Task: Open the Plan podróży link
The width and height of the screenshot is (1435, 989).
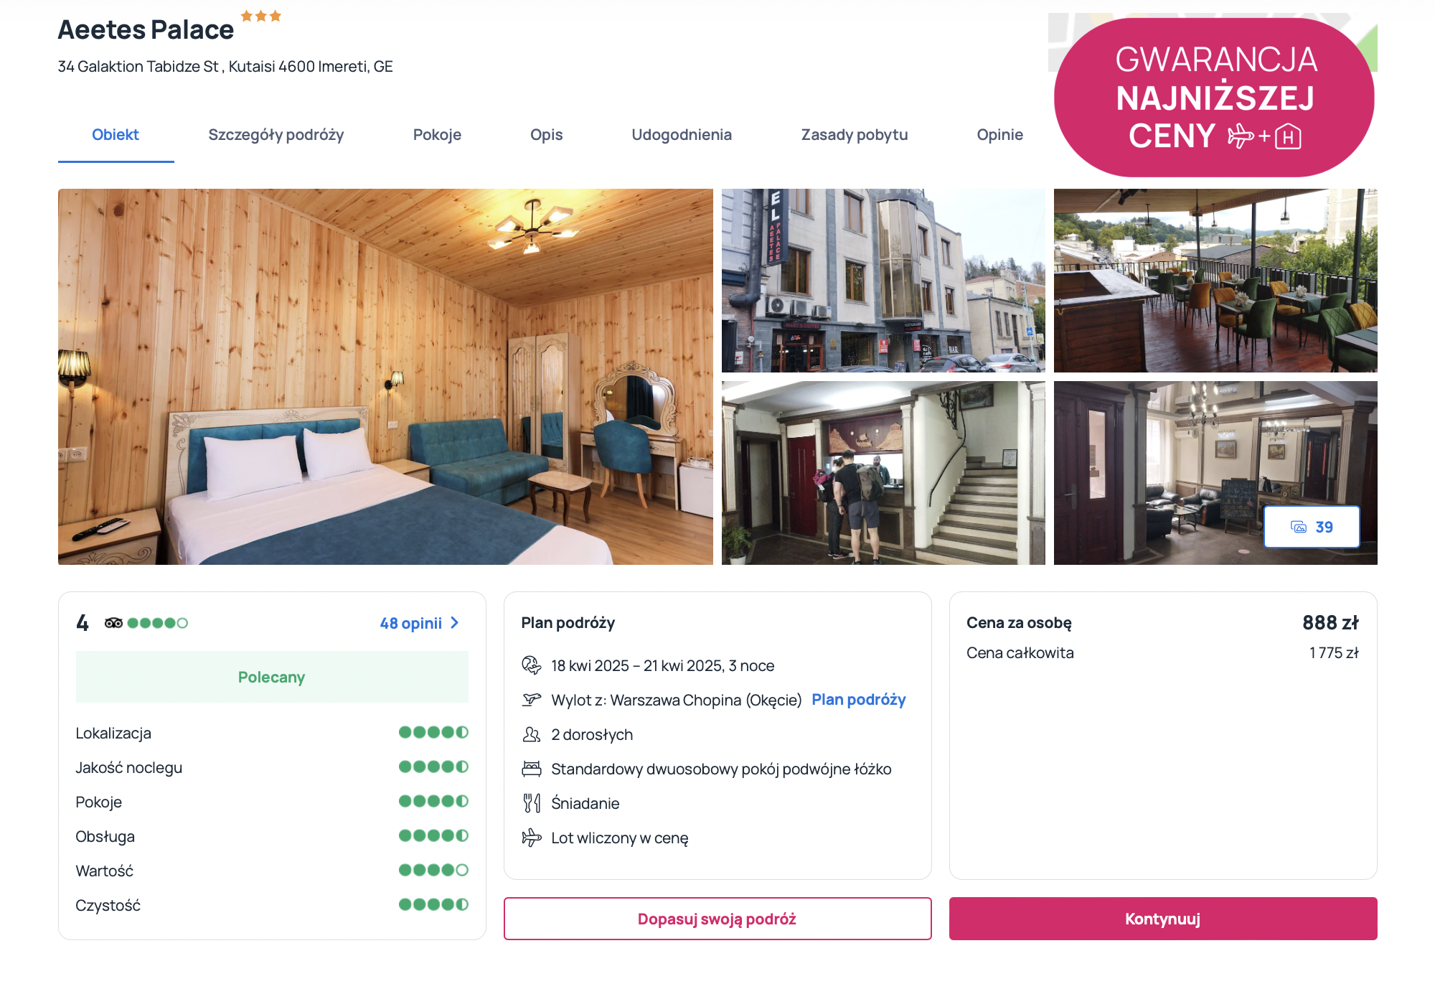Action: coord(859,700)
